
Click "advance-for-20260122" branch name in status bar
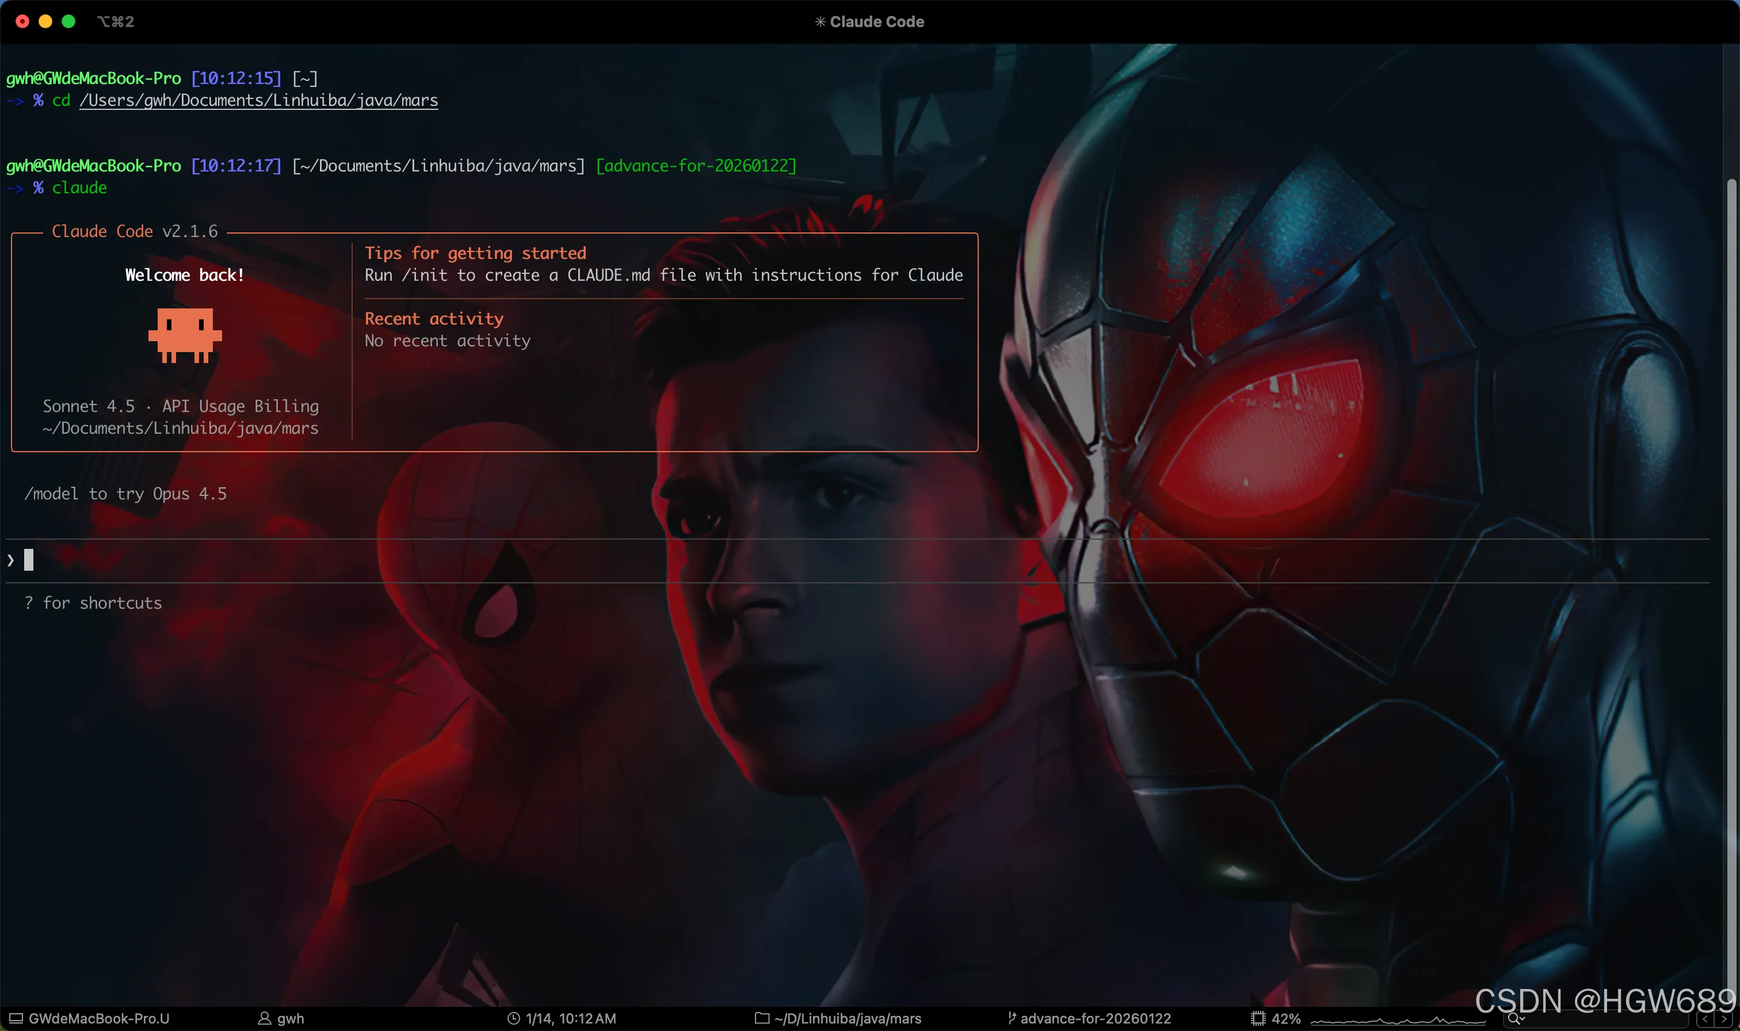[x=1096, y=1018]
